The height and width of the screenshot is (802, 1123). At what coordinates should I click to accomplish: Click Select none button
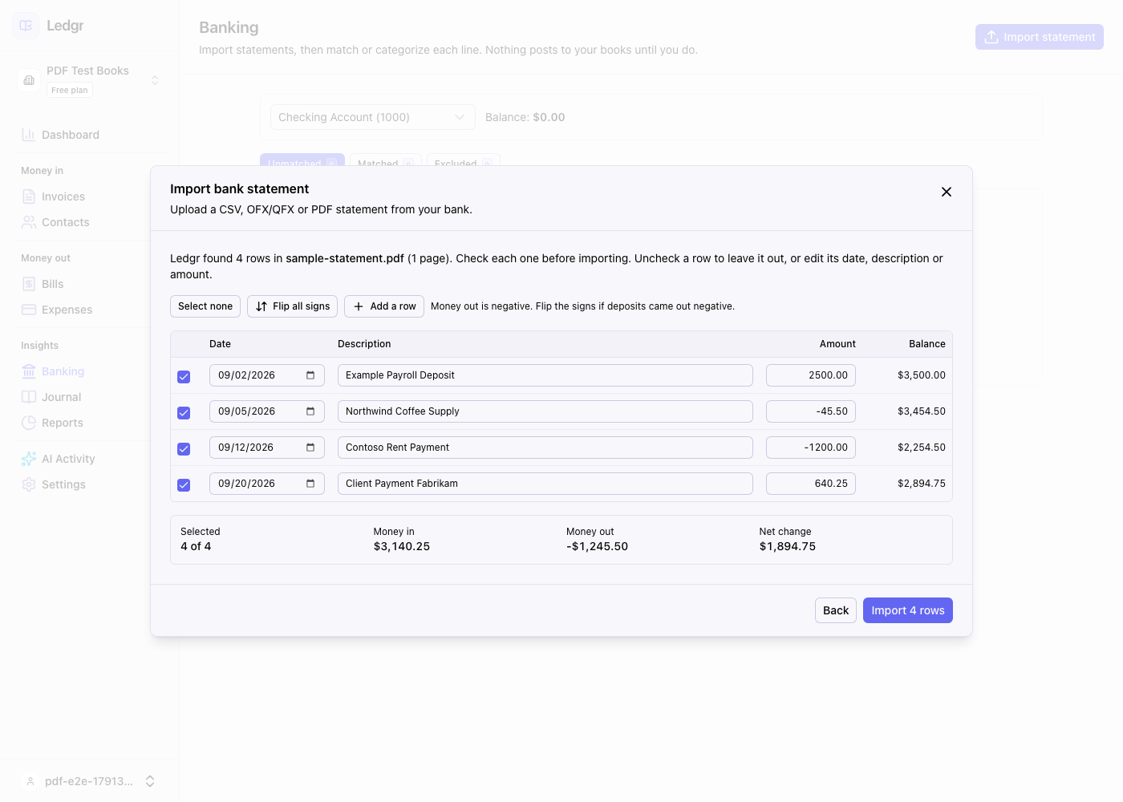(205, 306)
